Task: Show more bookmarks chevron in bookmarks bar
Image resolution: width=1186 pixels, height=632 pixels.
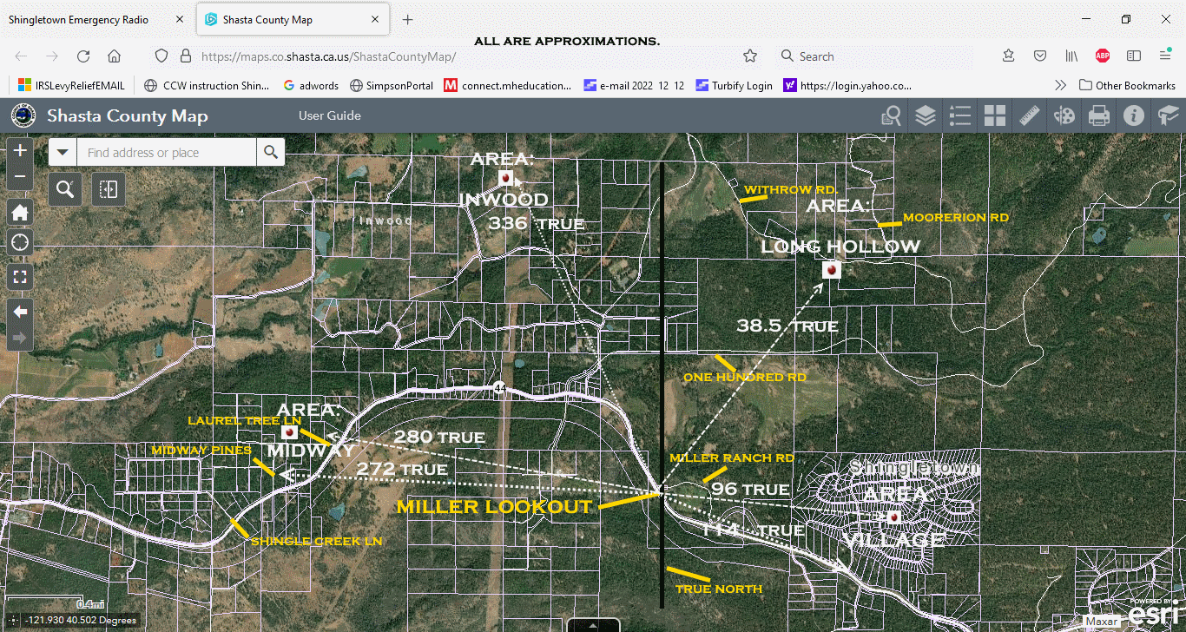Action: (x=1060, y=85)
